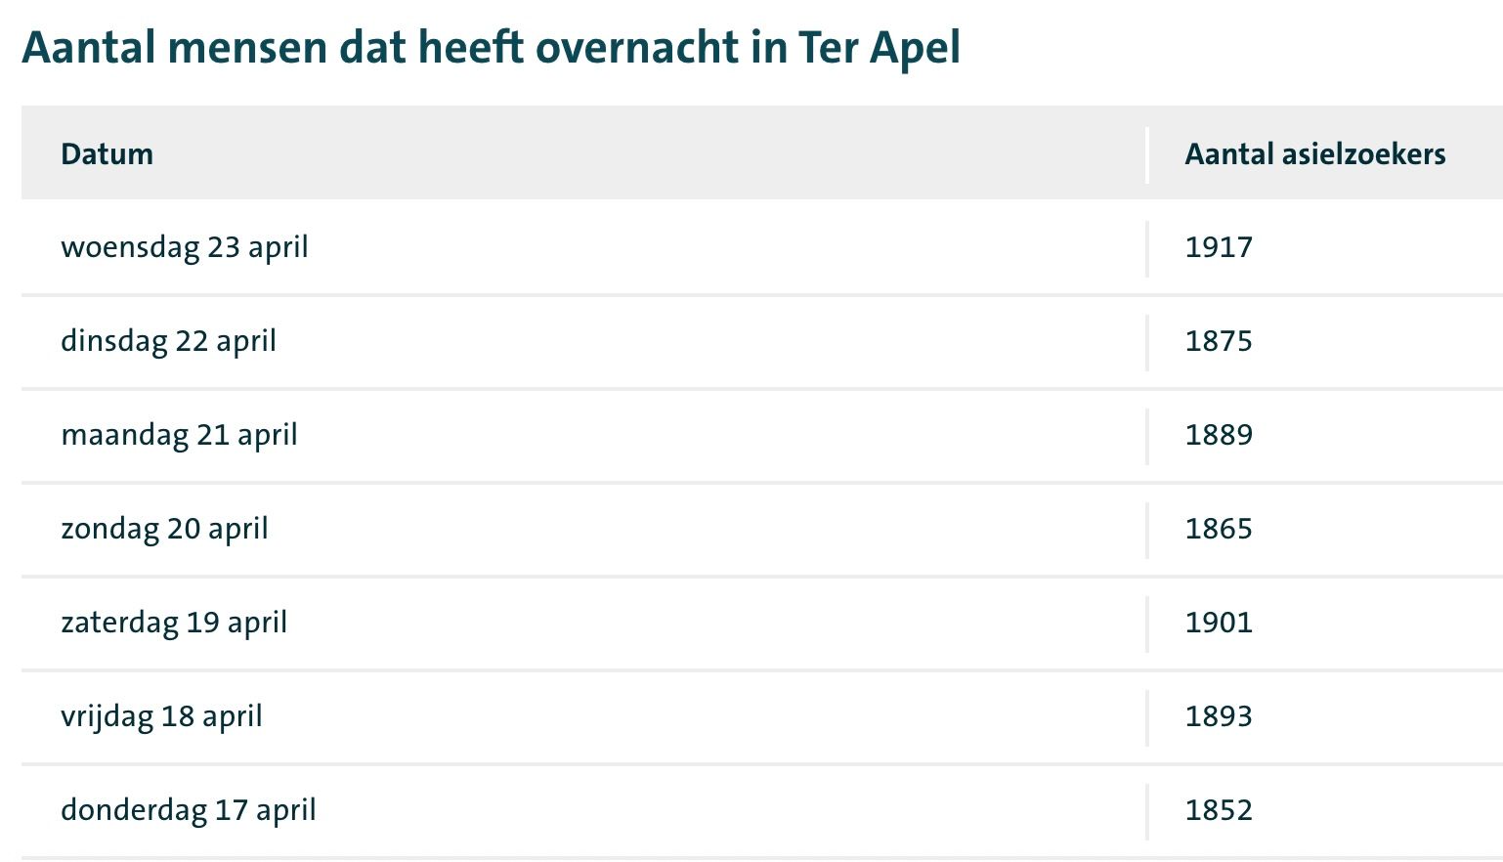Screen dimensions: 1503x862
Task: Select the count 1865 for zondag
Action: [1219, 529]
